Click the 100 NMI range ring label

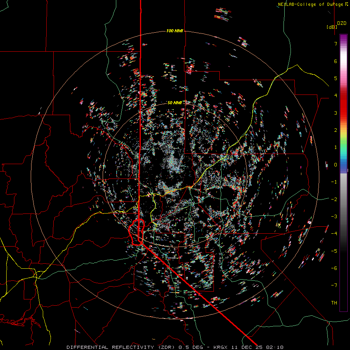pyautogui.click(x=175, y=31)
